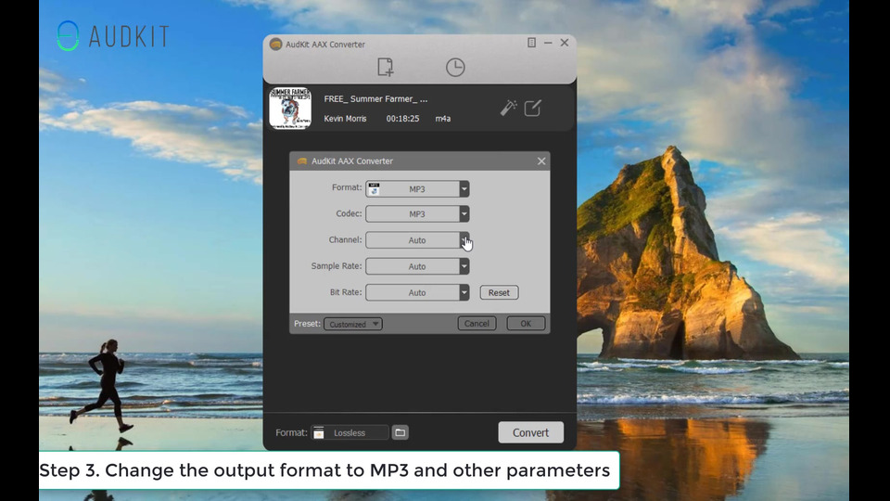Minimize the AudKit AAX Converter window
This screenshot has width=890, height=501.
(548, 43)
